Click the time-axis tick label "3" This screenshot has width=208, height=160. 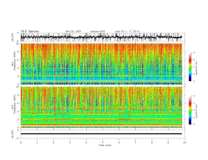70,142
